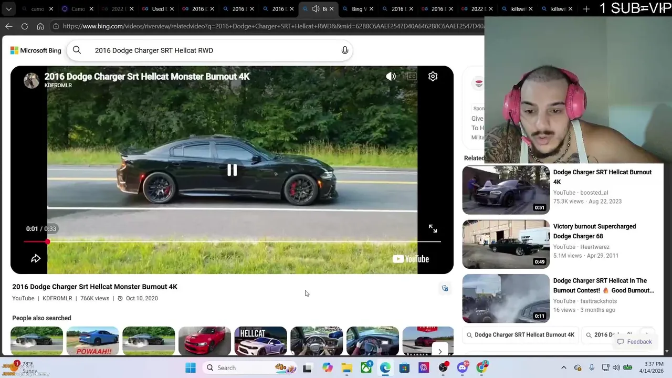
Task: Seek along the video progress bar
Action: click(x=232, y=241)
